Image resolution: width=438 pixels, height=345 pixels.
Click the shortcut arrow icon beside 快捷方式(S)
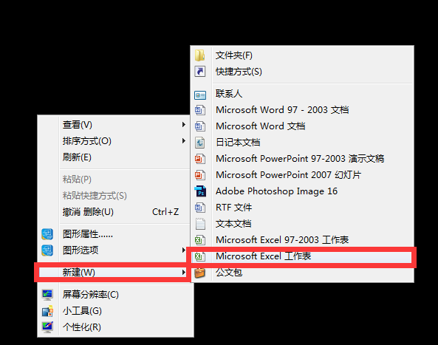tap(199, 72)
